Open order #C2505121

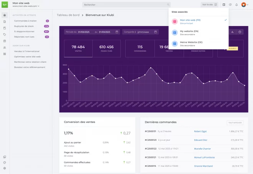tap(150, 158)
